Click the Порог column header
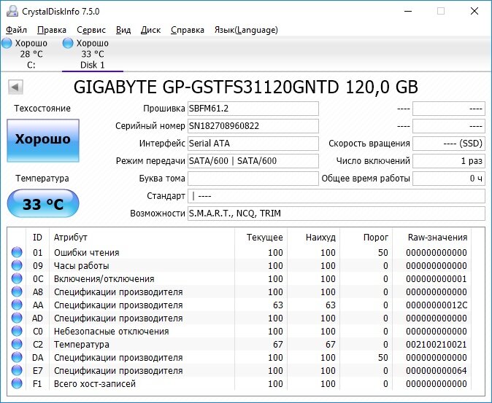492x403 pixels. pos(366,238)
